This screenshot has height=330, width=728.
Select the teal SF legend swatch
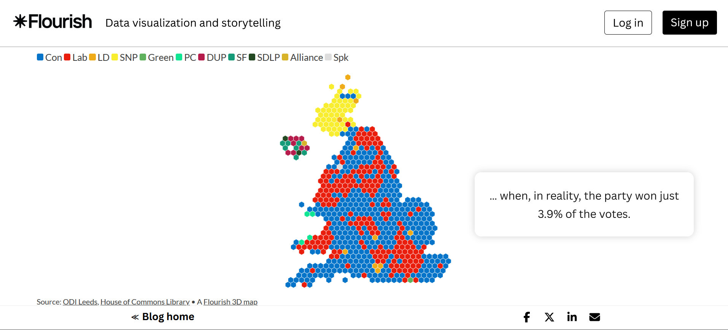coord(231,57)
